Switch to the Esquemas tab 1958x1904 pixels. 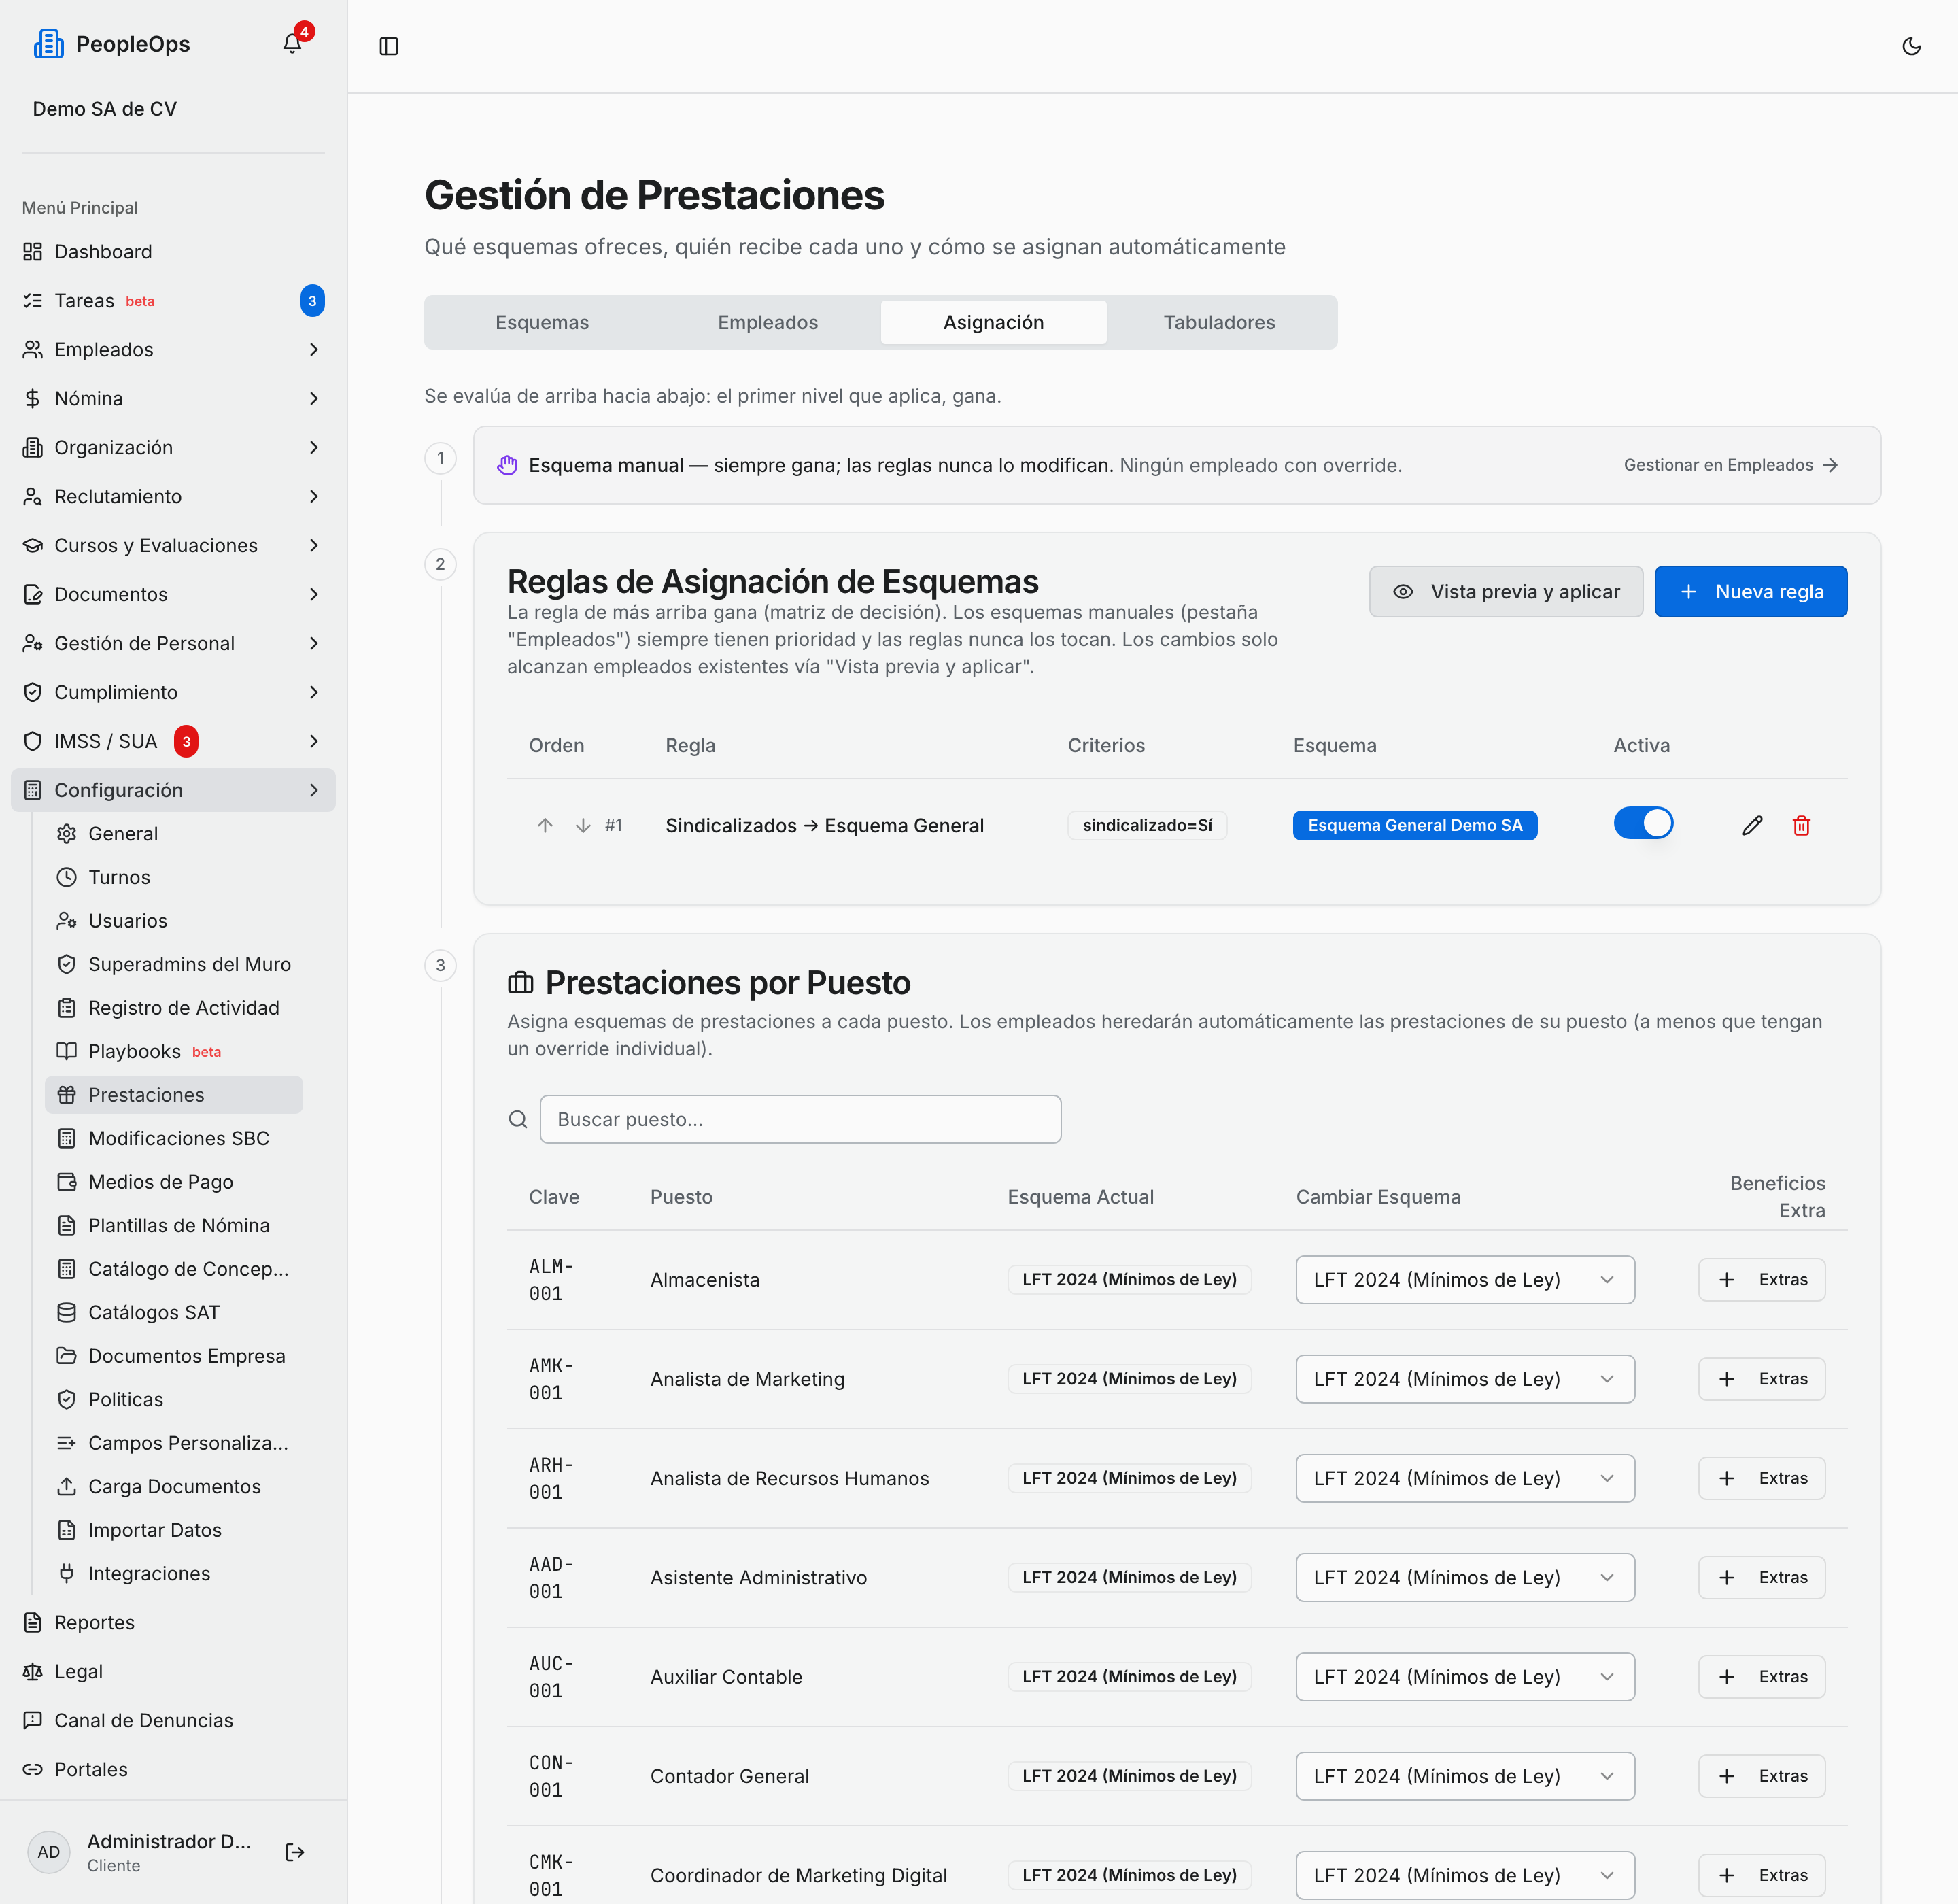click(542, 322)
